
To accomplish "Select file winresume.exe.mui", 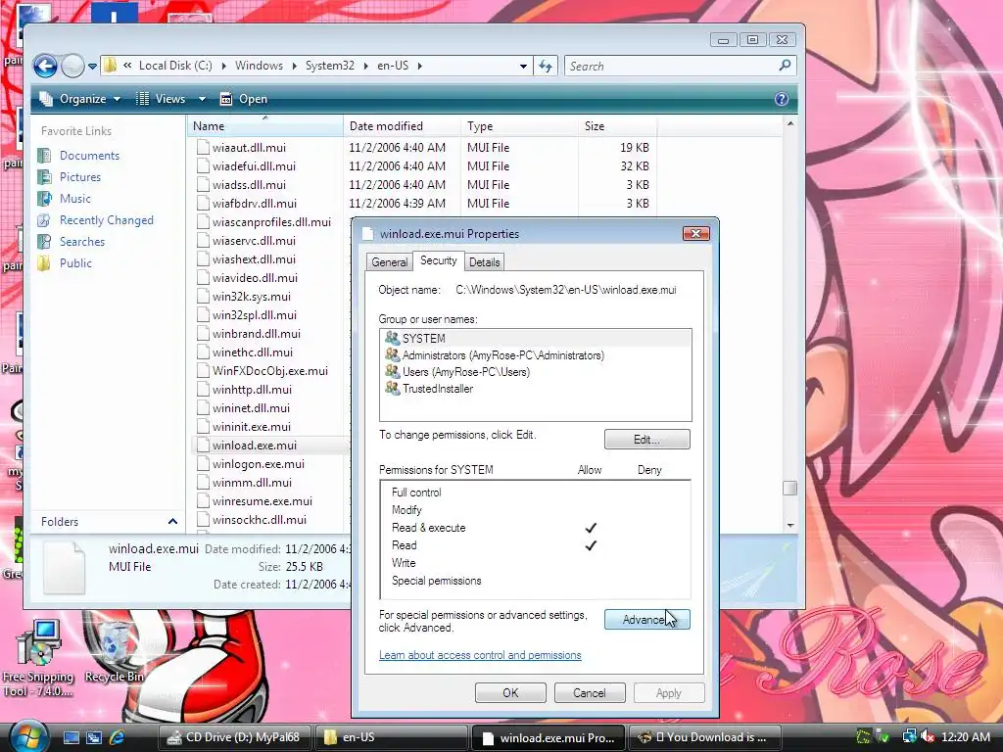I will [263, 501].
